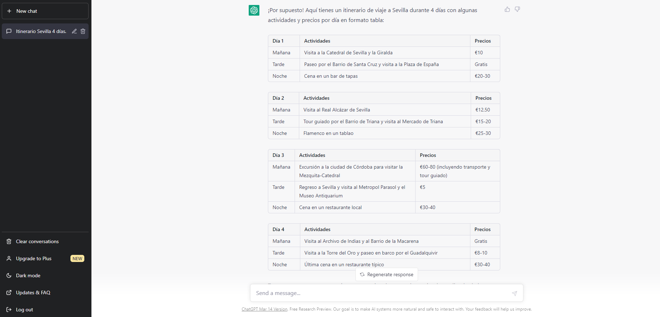Screen dimensions: 660x317
Task: Toggle Dark mode in the sidebar
Action: tap(45, 275)
